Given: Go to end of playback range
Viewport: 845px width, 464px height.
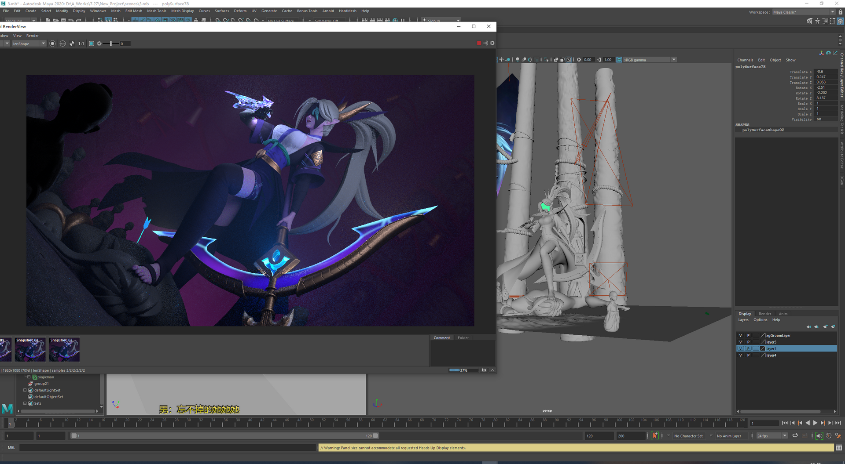Looking at the screenshot, I should (x=838, y=423).
